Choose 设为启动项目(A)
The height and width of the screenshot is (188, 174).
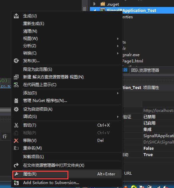67,109
